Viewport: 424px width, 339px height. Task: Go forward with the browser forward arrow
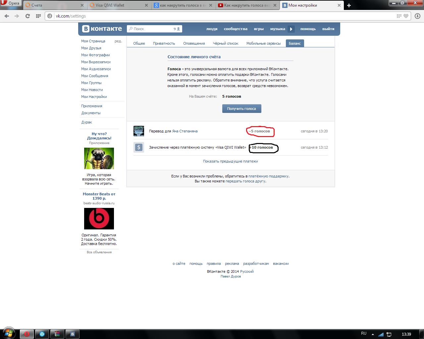[17, 16]
